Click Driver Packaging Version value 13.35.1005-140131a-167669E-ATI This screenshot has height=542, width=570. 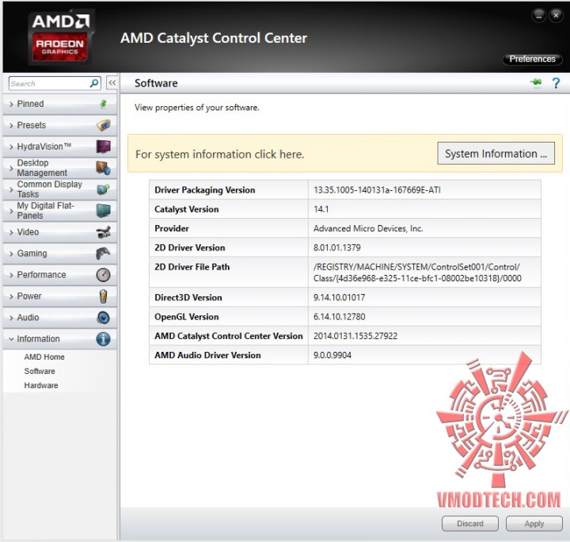tap(377, 190)
